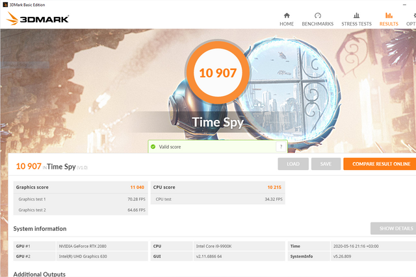Click the Additional Outputs heading
This screenshot has height=277, width=416.
(39, 274)
